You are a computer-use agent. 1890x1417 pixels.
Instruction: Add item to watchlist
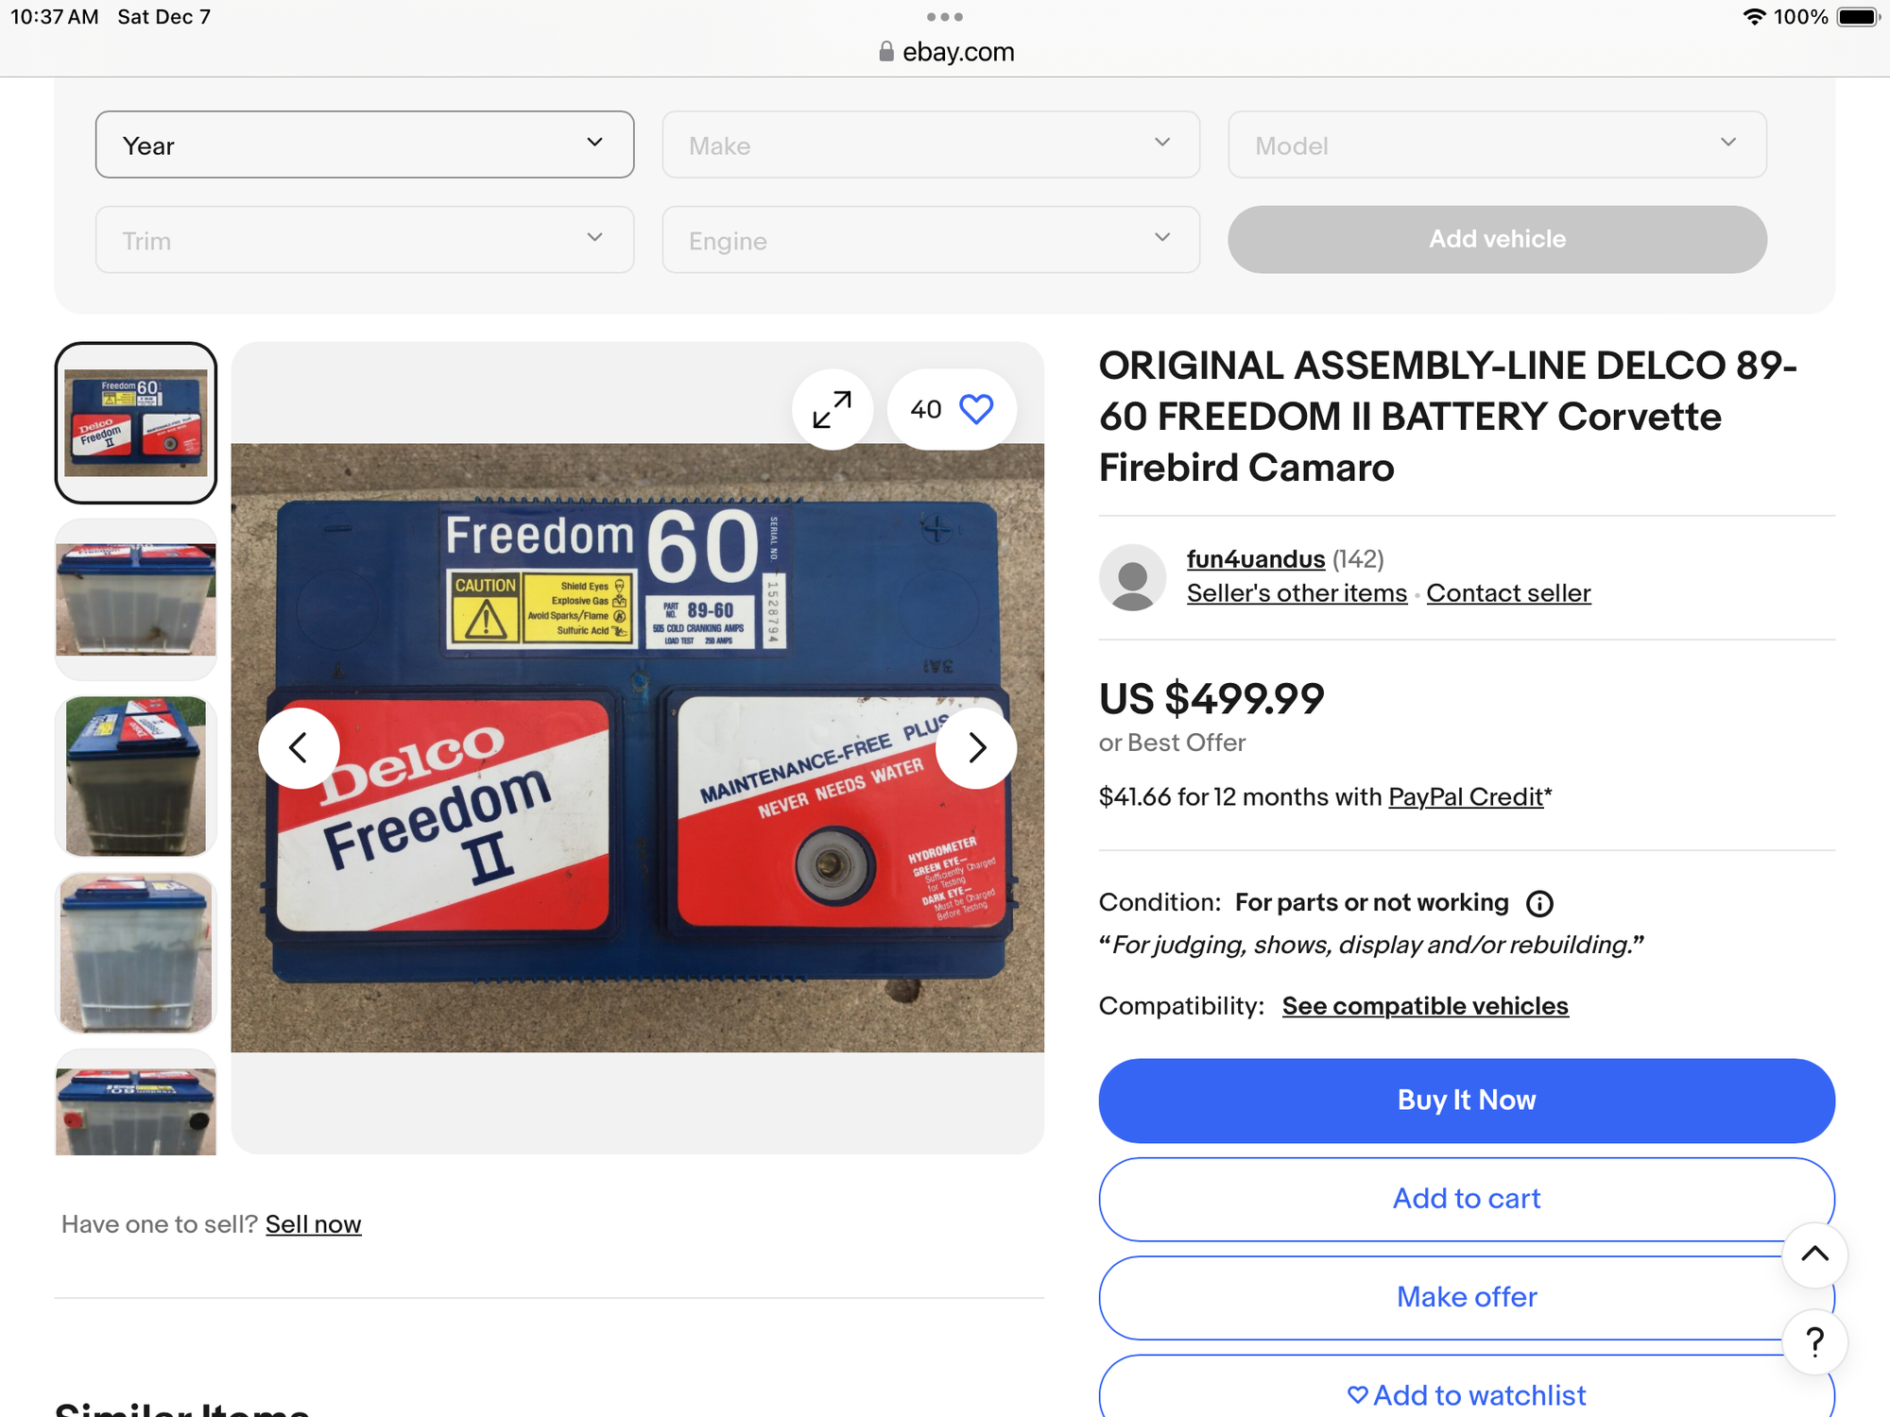1467,1394
